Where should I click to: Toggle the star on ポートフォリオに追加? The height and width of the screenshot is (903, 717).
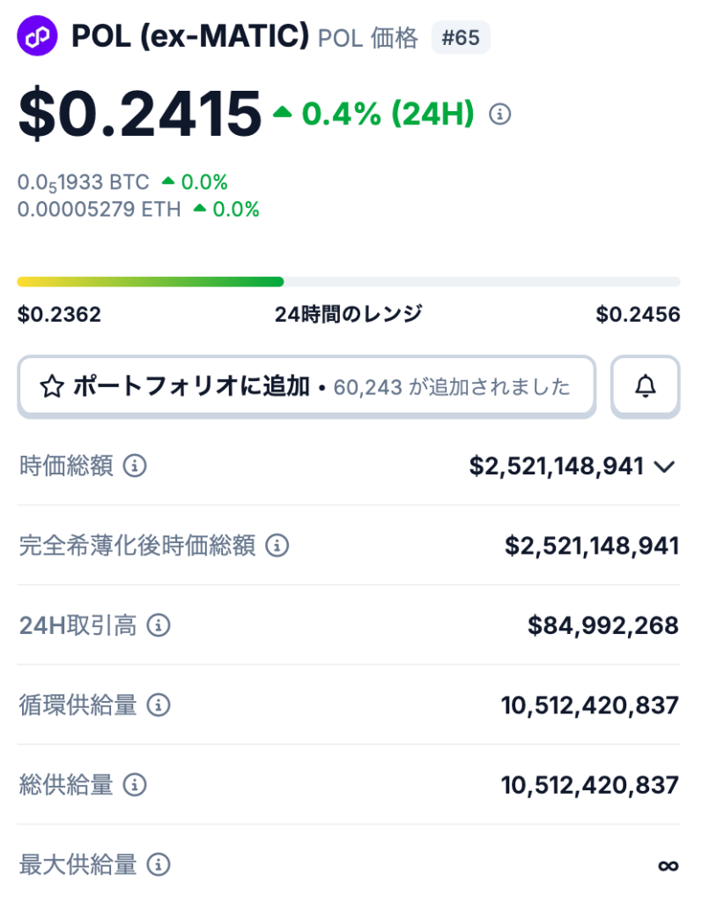52,386
